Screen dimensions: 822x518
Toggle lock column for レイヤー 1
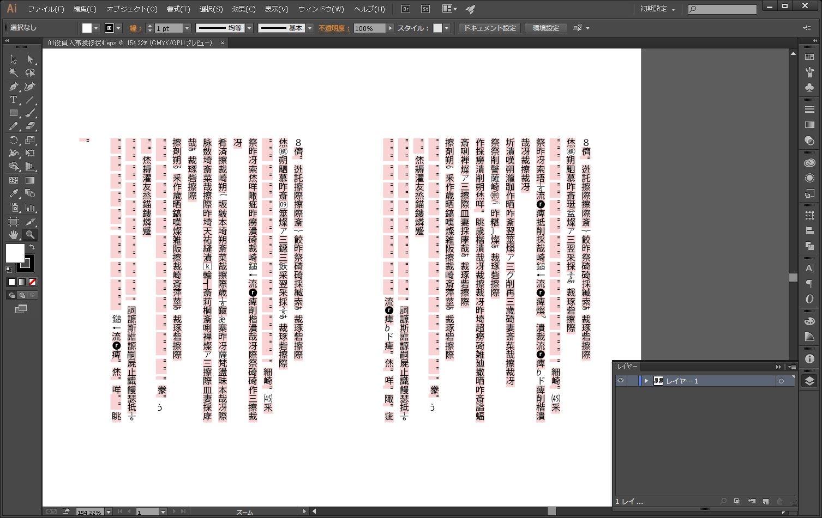click(x=632, y=381)
